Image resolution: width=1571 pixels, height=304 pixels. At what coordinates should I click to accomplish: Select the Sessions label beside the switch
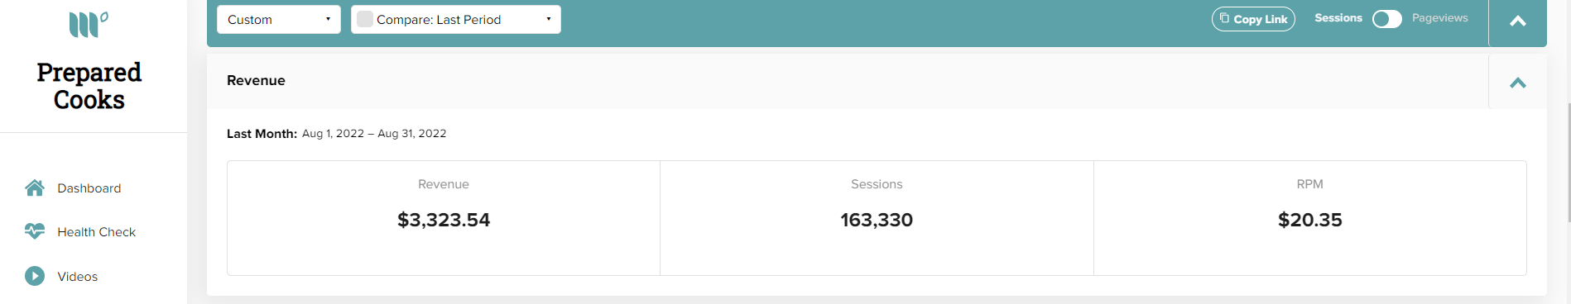coord(1338,18)
